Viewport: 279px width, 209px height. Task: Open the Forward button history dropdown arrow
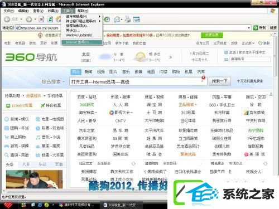(35, 20)
